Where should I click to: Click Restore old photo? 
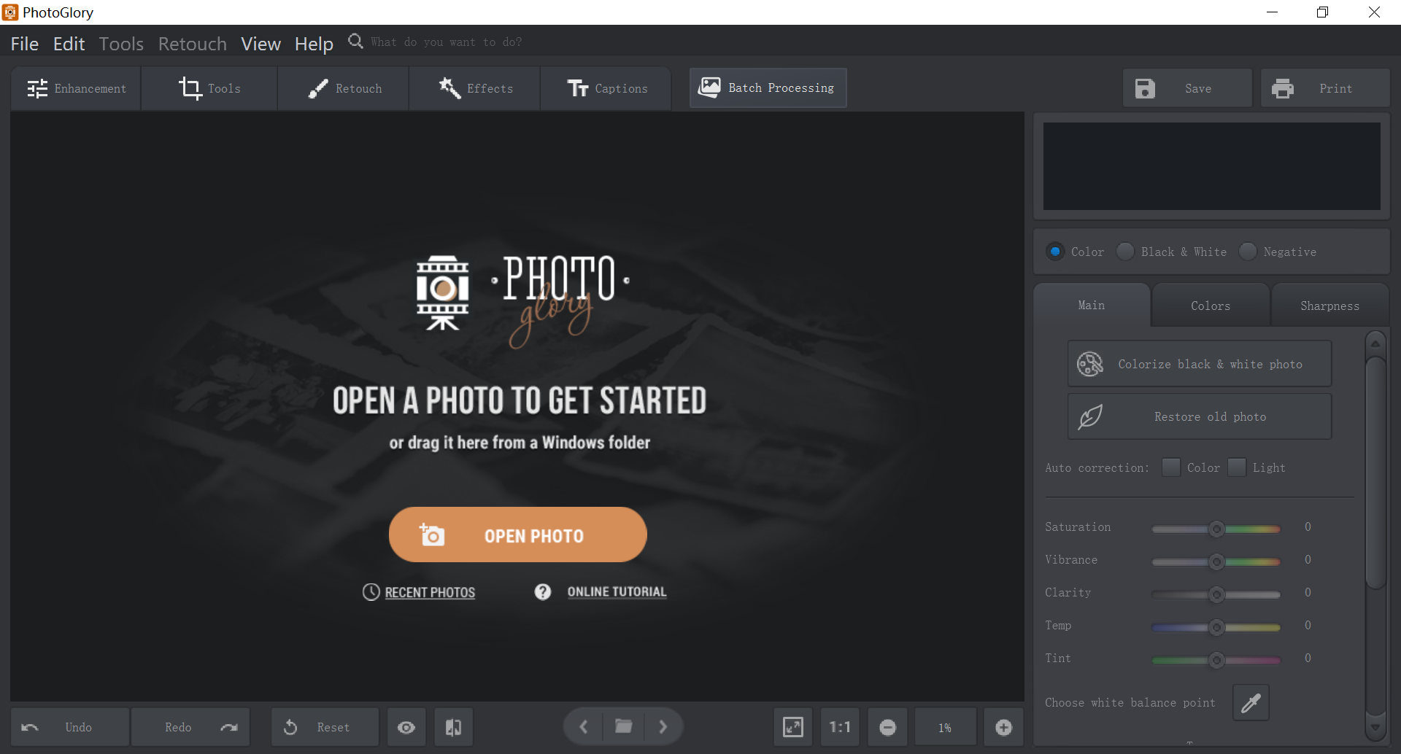(1200, 416)
